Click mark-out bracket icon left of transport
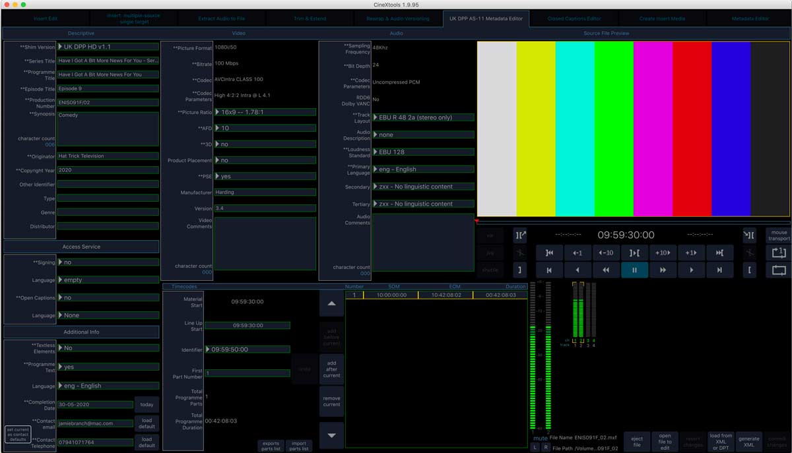The image size is (792, 453). click(x=520, y=270)
